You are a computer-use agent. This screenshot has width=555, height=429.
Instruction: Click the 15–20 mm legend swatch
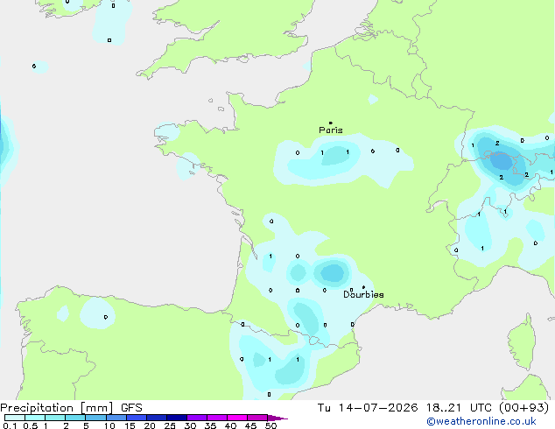coord(137,418)
